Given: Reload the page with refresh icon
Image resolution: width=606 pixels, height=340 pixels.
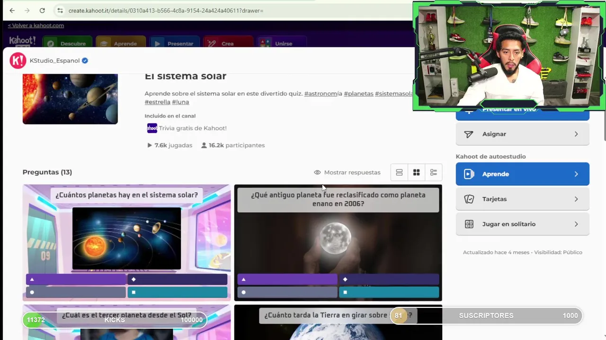Looking at the screenshot, I should tap(42, 10).
